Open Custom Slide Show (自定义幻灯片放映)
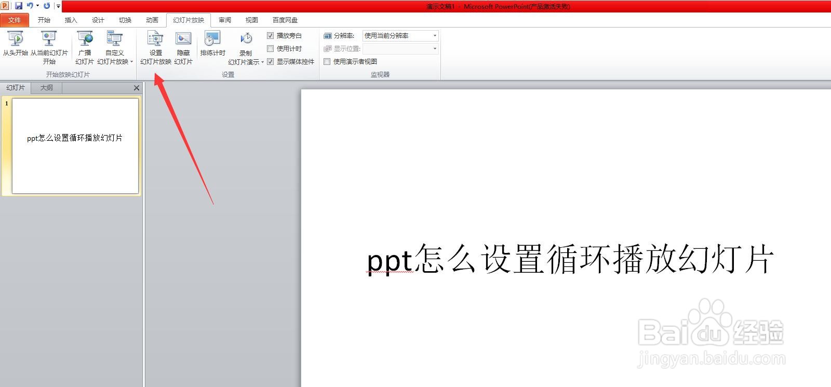The image size is (831, 387). 115,47
